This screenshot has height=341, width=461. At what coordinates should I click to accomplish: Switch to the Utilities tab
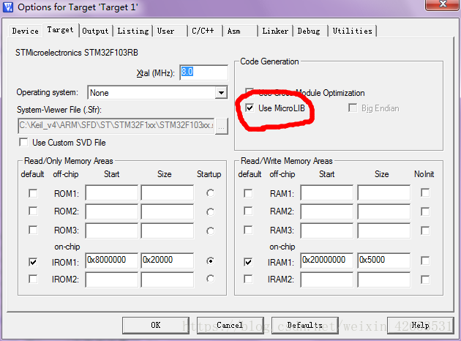pos(352,31)
